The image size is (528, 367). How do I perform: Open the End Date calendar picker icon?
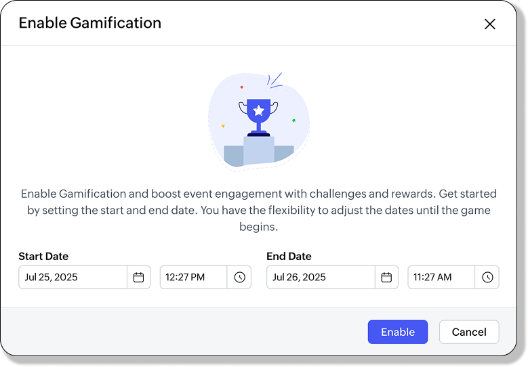[386, 277]
